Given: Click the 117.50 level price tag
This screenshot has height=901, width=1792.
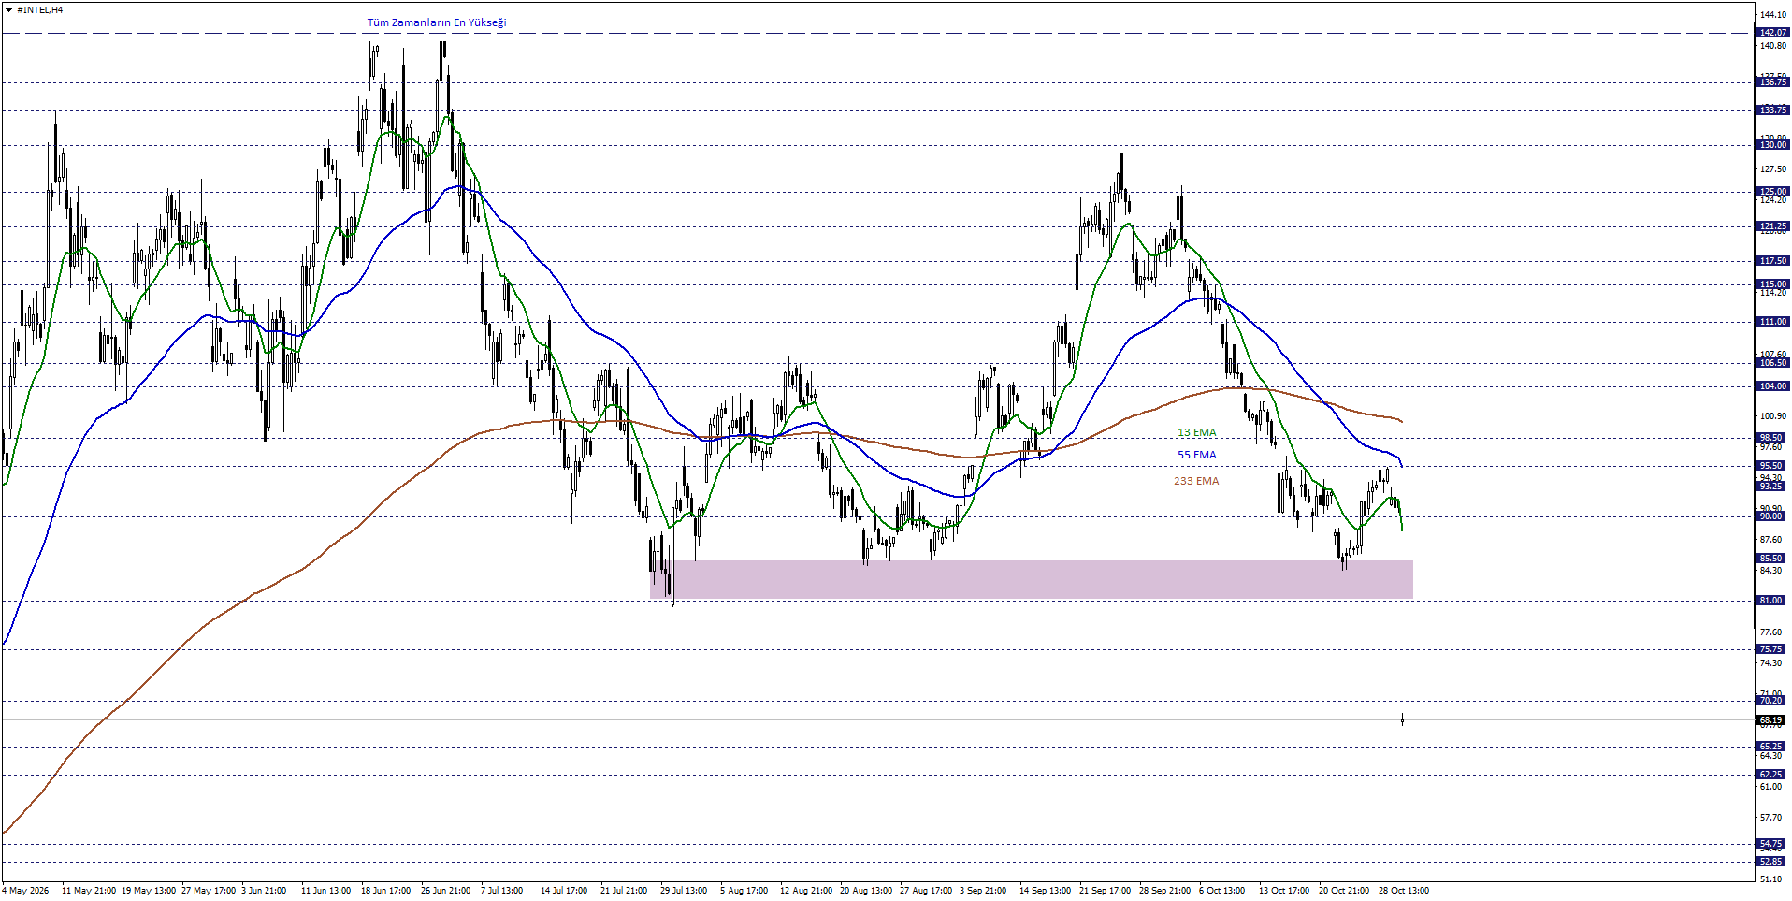Looking at the screenshot, I should tap(1772, 261).
